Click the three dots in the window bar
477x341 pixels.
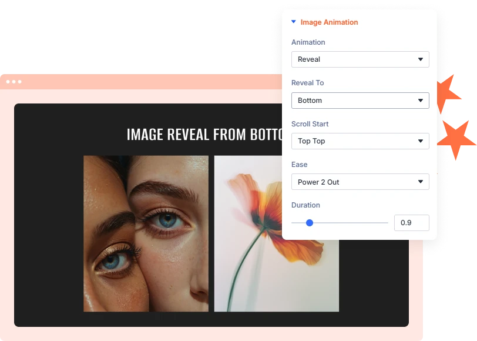14,82
